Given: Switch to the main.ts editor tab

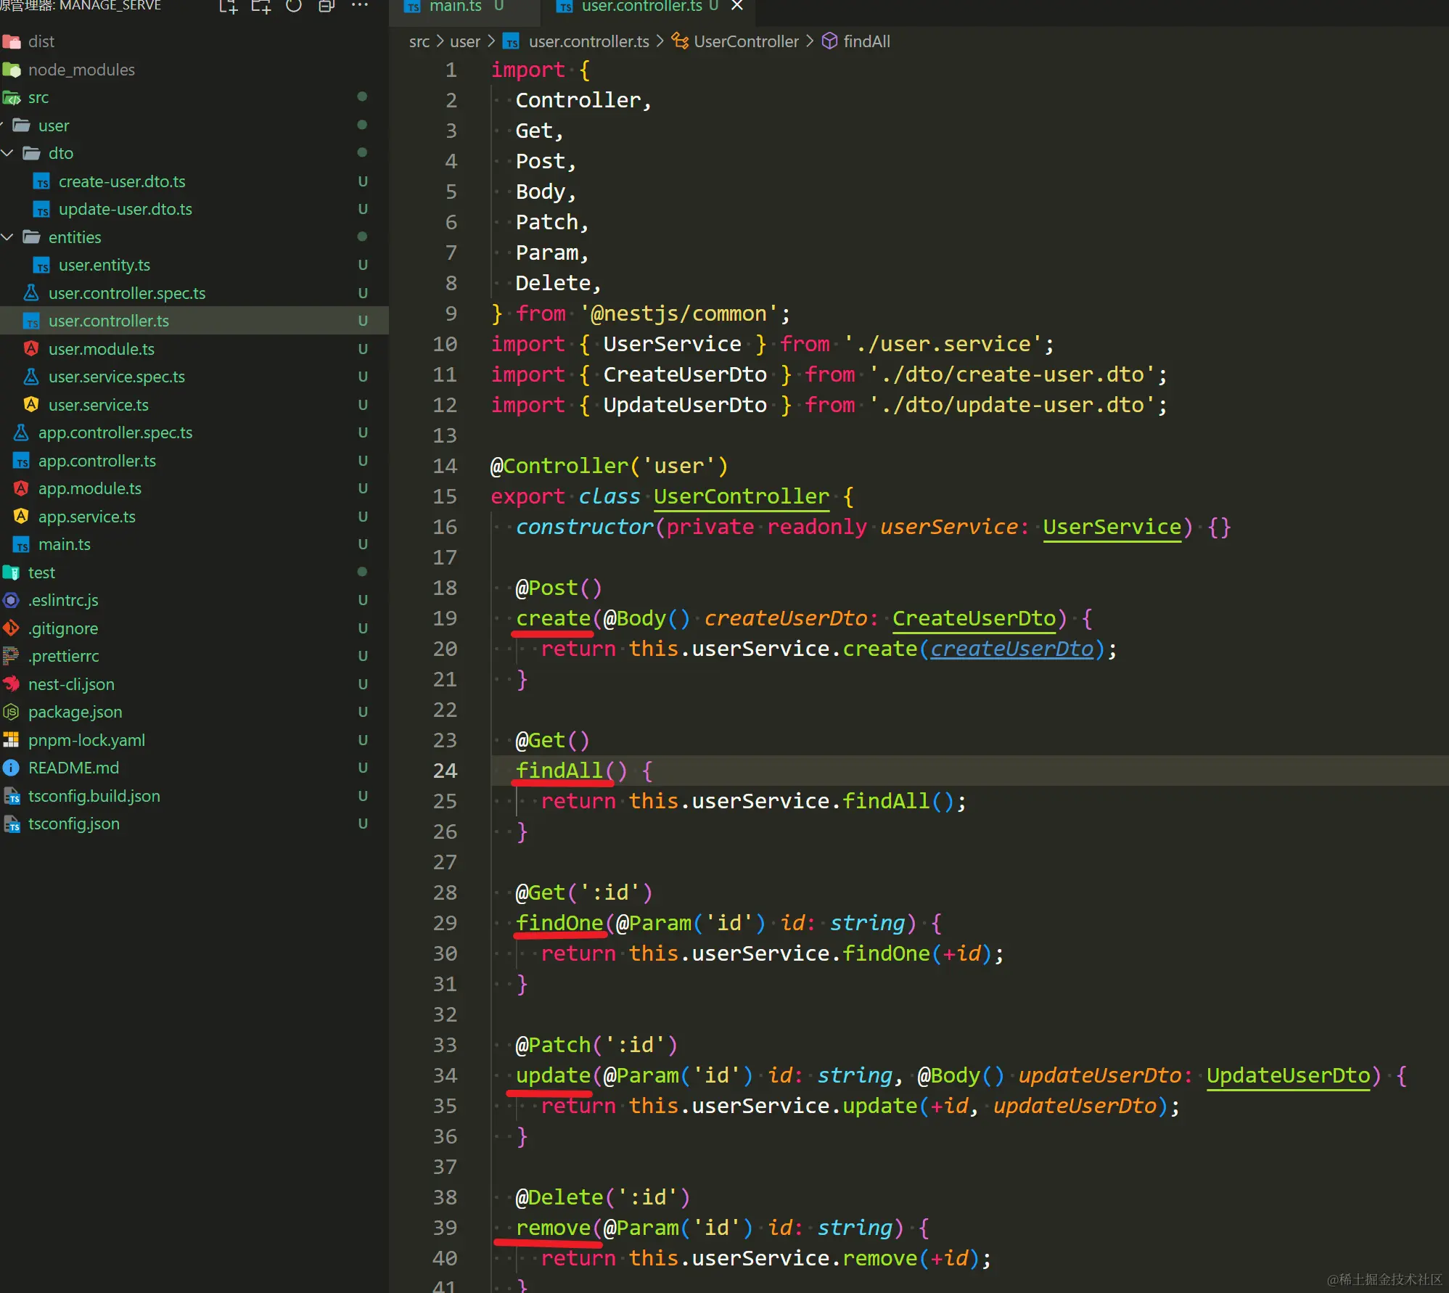Looking at the screenshot, I should (464, 7).
